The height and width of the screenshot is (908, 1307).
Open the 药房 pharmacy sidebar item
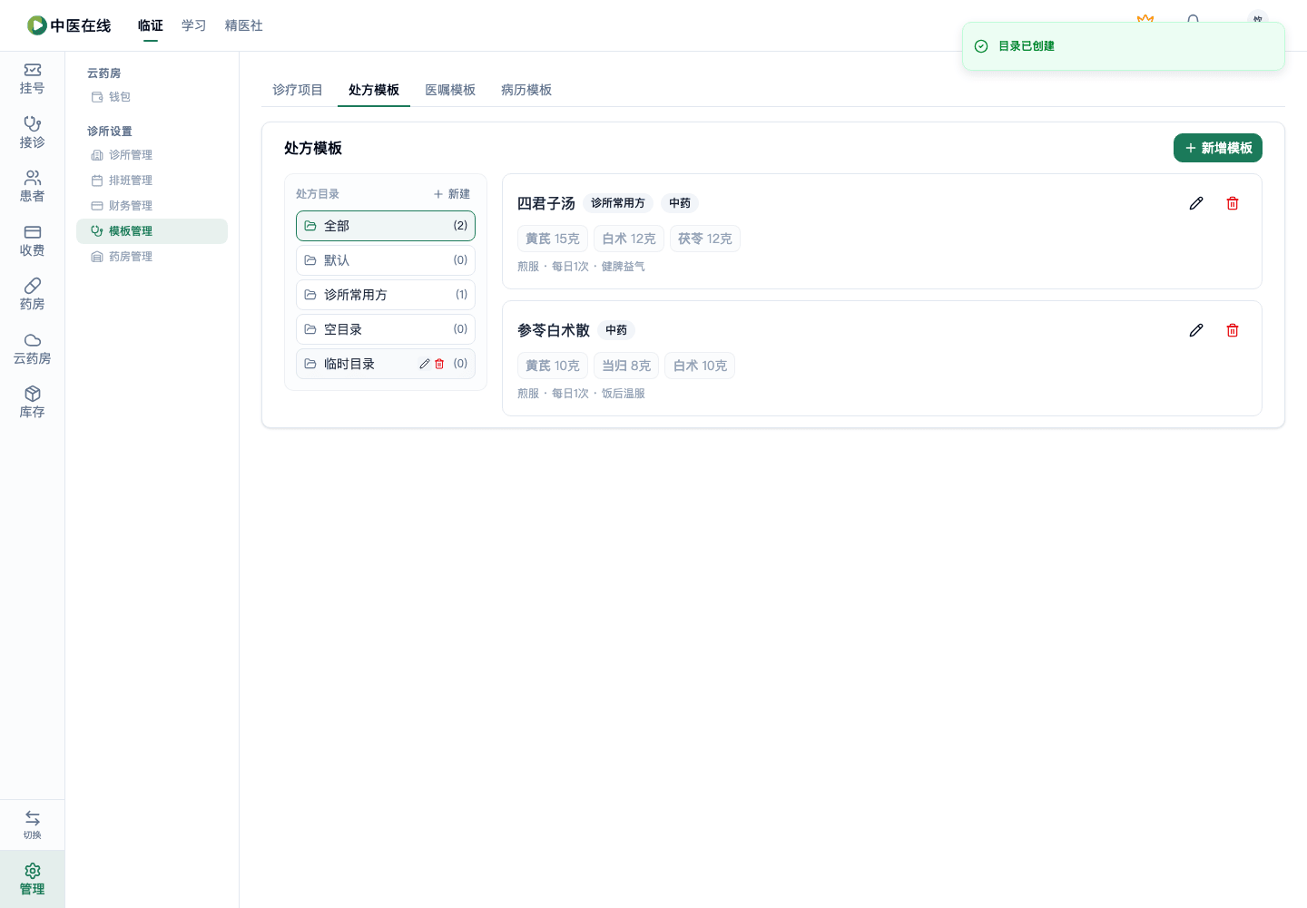(32, 295)
